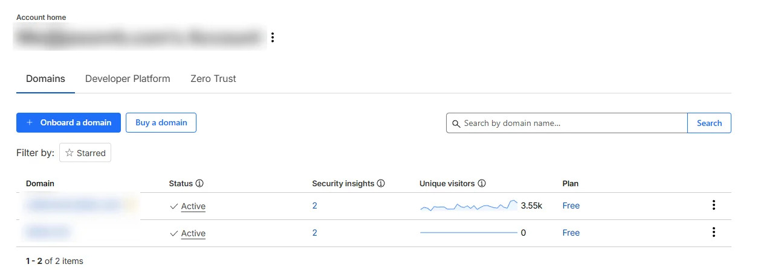
Task: Click the Unique visitors info icon
Action: click(482, 183)
